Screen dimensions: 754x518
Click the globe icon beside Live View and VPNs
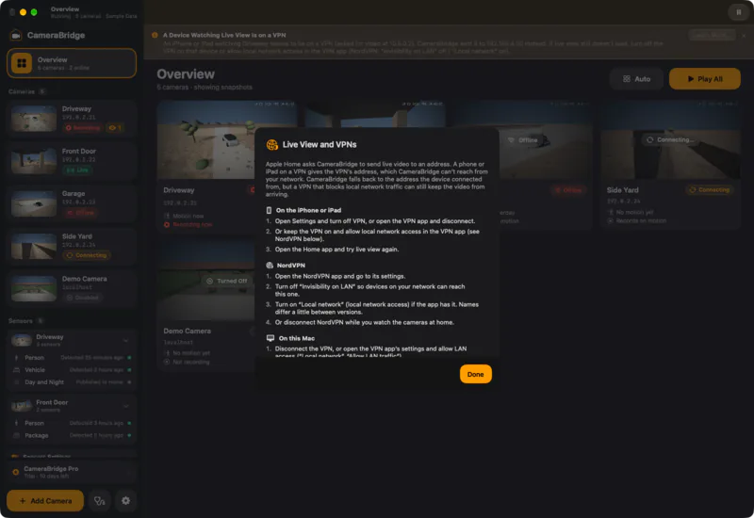(272, 144)
